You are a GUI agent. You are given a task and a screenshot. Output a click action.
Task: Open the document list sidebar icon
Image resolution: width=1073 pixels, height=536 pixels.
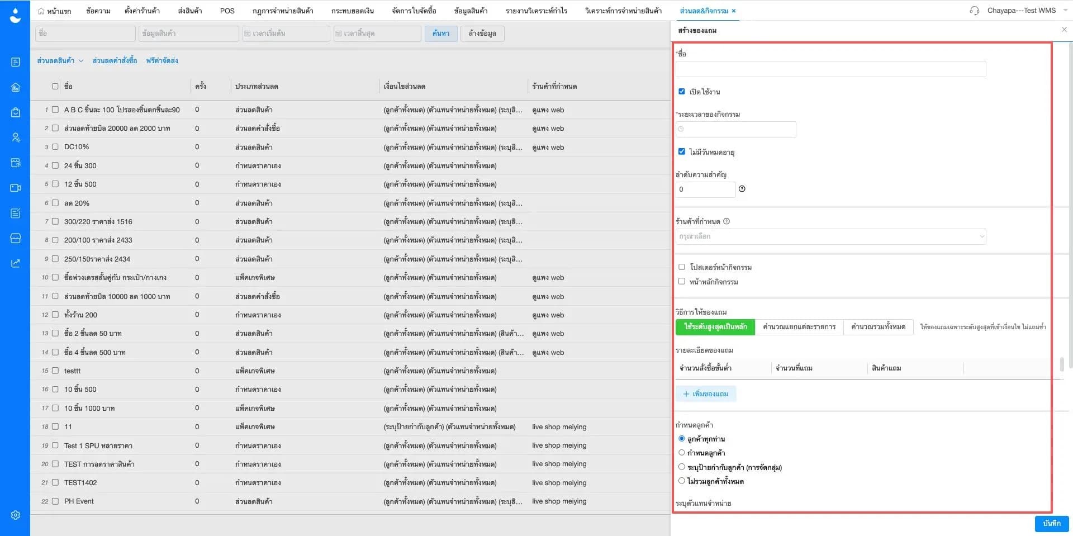pos(16,62)
